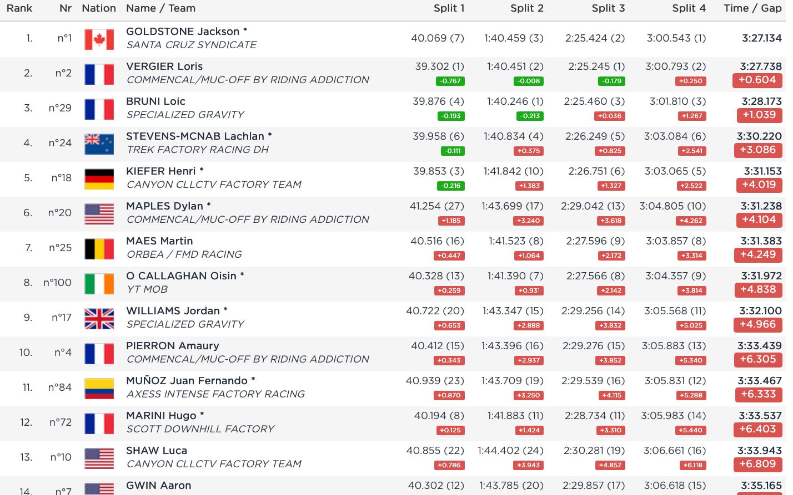Click SHAW Luca's final time 3:33.943
The image size is (793, 495).
tap(760, 451)
